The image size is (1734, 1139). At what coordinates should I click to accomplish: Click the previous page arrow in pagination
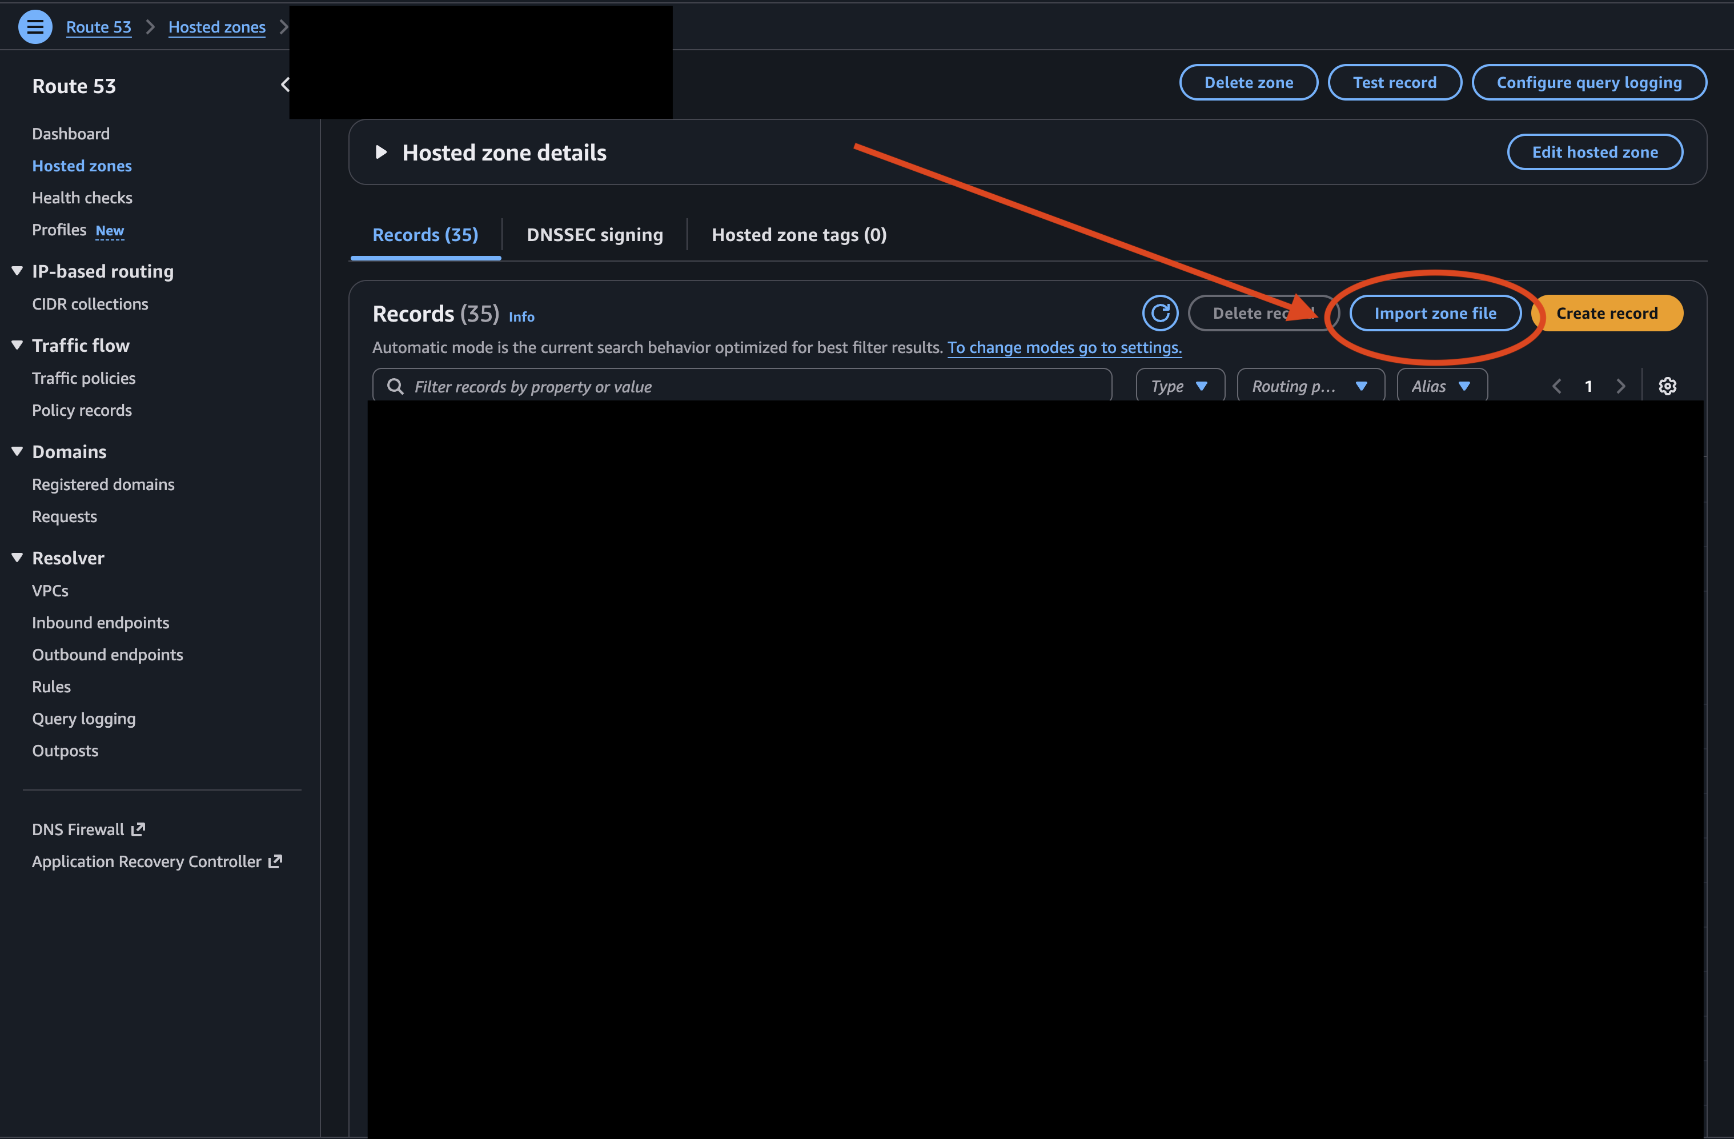pyautogui.click(x=1557, y=386)
